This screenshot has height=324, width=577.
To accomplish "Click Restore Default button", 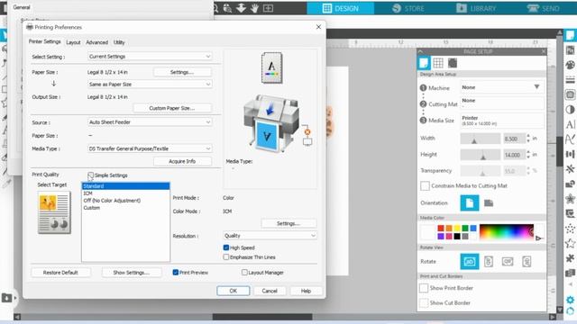I will pos(60,273).
